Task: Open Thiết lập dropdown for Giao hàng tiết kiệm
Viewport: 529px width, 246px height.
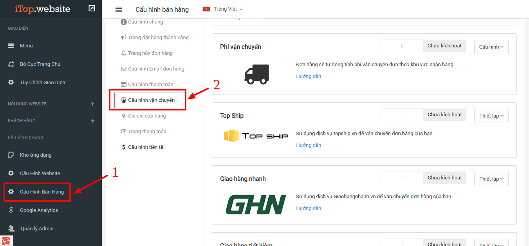Action: pos(491,243)
